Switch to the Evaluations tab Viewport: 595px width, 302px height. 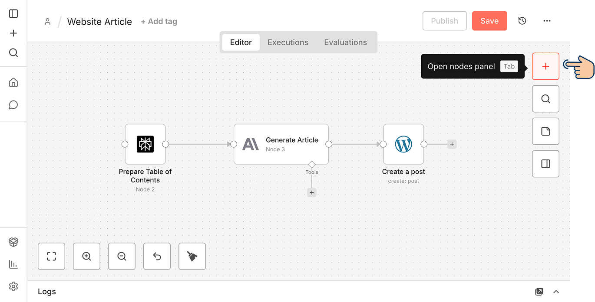[345, 42]
